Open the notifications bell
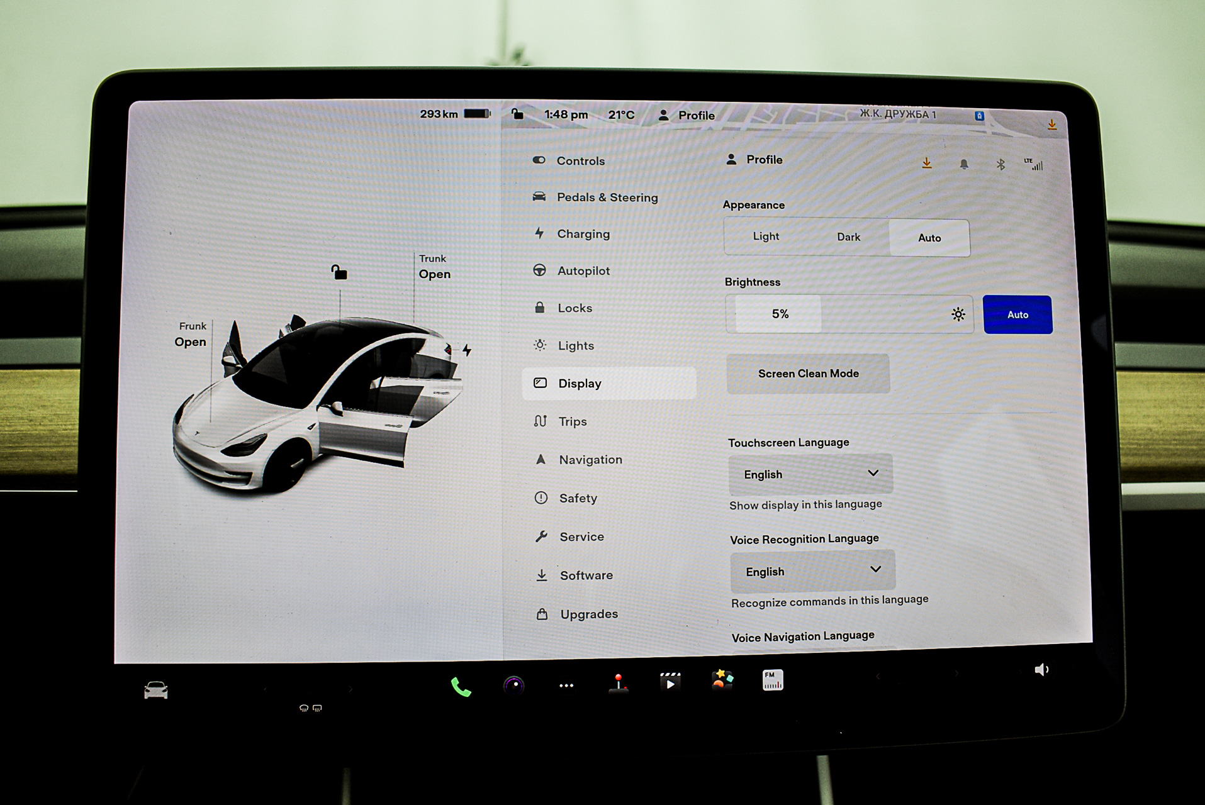Viewport: 1205px width, 805px height. tap(963, 164)
